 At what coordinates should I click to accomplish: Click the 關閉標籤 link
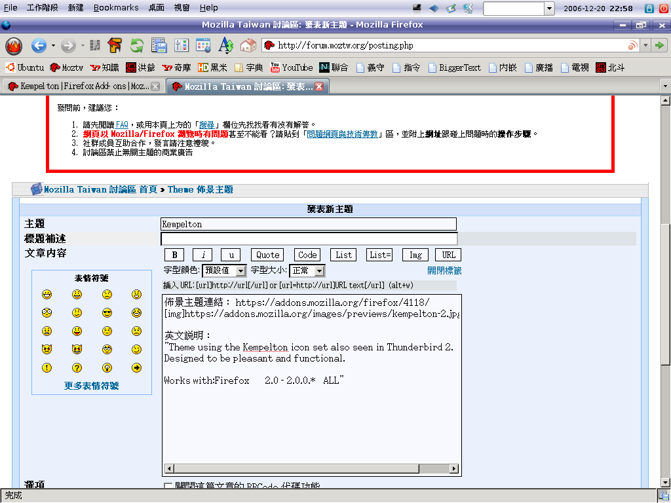tap(444, 270)
